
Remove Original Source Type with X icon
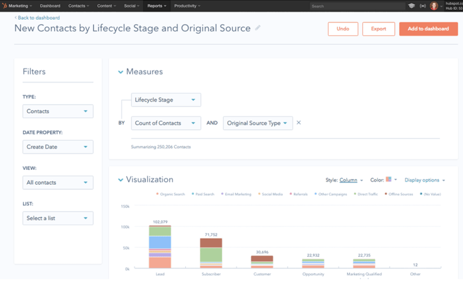click(x=299, y=123)
